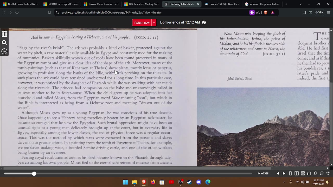
Task: Click 'Borrow ends at 12:12 AM' text
Action: pos(180,23)
